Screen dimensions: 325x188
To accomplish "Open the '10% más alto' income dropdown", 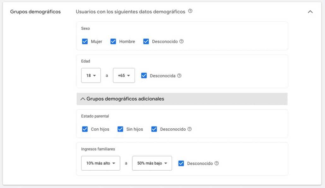I will 100,163.
